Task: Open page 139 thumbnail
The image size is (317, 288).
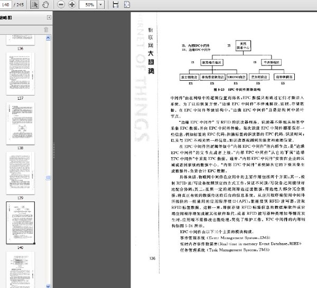Action: coord(20,173)
